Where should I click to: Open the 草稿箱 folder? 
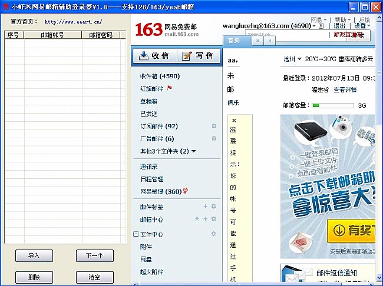tap(148, 101)
